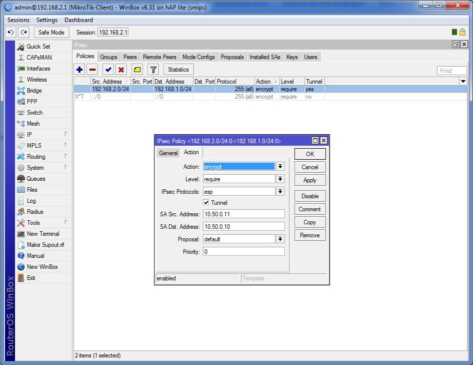Click the SA Dst. Address field
This screenshot has width=473, height=365.
coord(243,227)
